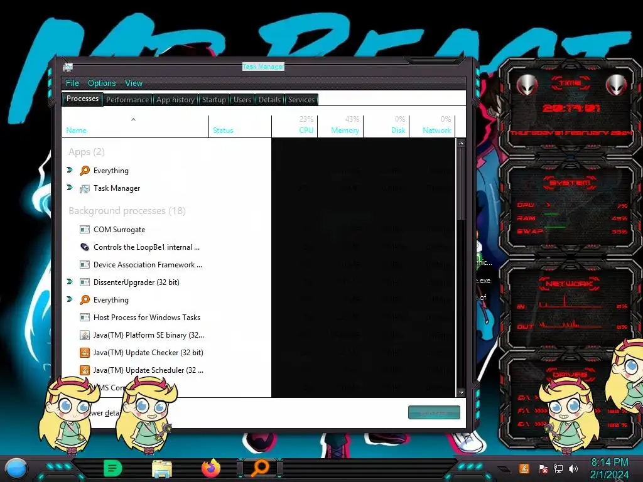Viewport: 643px width, 482px height.
Task: Click the process list scrollbar thumb
Action: tap(462, 184)
